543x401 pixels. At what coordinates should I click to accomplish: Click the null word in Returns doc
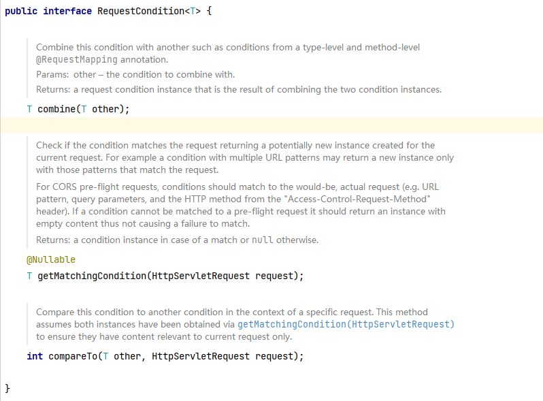262,240
